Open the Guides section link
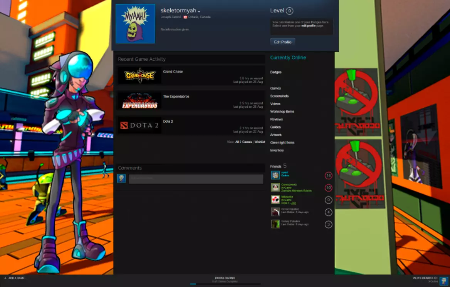The image size is (450, 287). click(x=275, y=127)
